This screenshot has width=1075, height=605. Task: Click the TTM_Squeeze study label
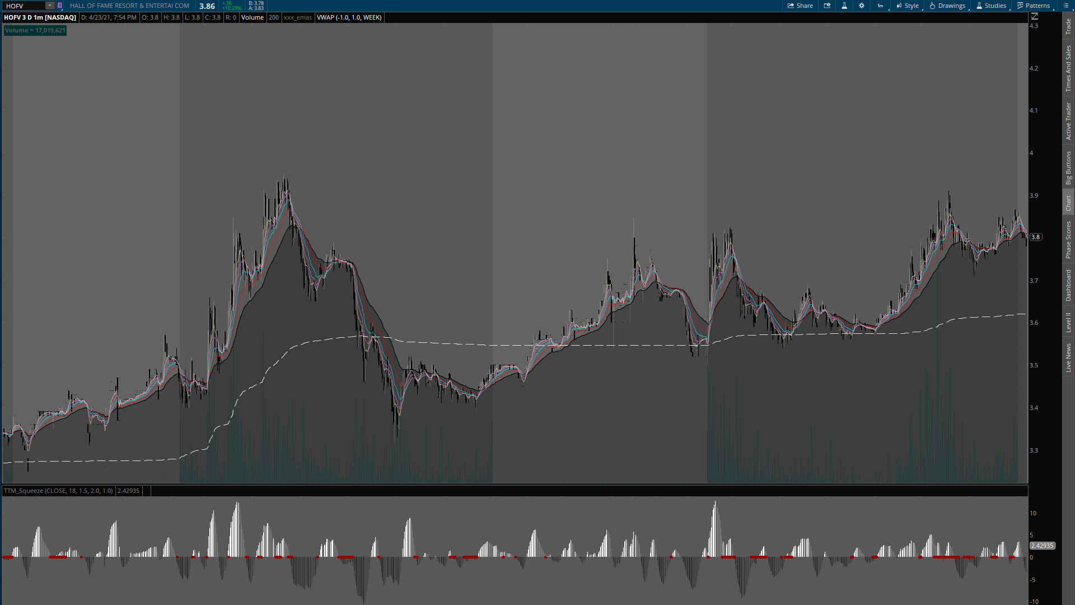coord(58,491)
